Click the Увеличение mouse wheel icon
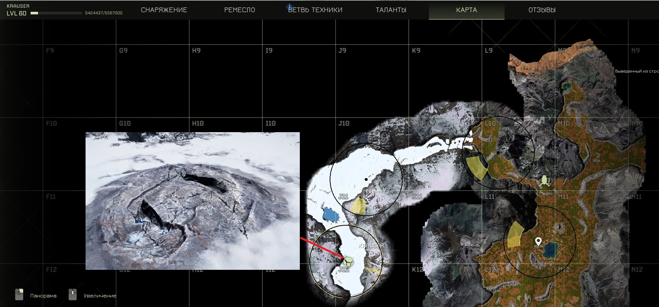This screenshot has height=307, width=659. (73, 294)
